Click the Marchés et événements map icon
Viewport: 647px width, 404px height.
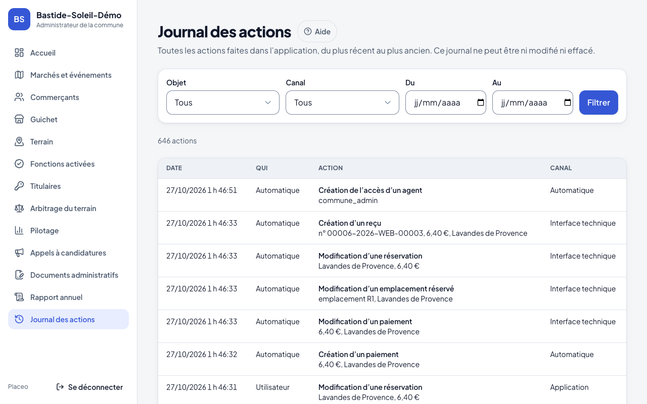click(19, 75)
